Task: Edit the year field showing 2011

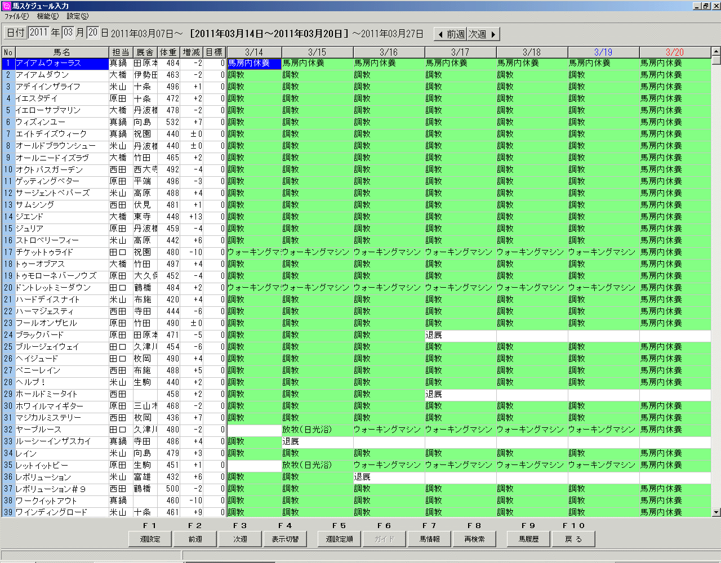Action: 39,33
